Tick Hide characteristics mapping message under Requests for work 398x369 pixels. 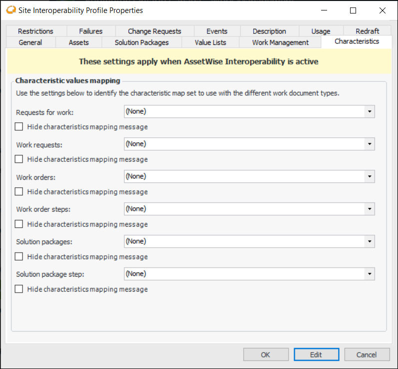(19, 127)
